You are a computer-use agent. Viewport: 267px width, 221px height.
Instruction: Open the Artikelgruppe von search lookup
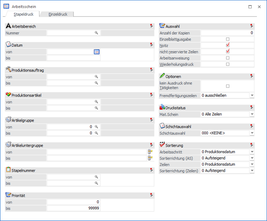96,126
